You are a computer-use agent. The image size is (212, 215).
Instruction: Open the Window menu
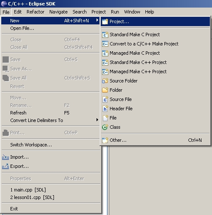(x=132, y=12)
